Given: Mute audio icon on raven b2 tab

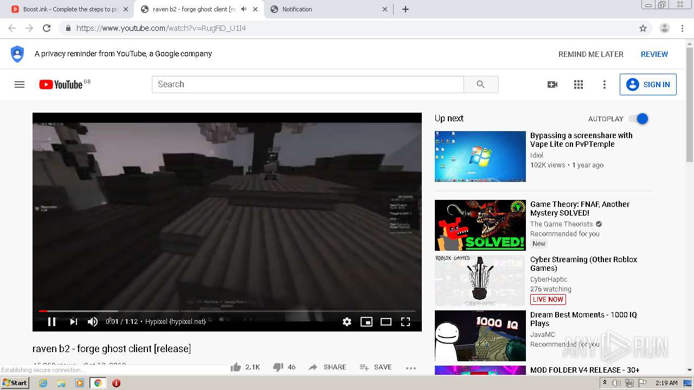Looking at the screenshot, I should click(244, 9).
